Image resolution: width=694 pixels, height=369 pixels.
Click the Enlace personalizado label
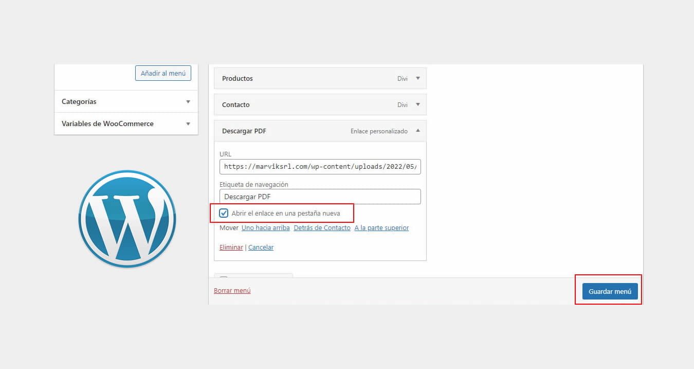coord(379,131)
